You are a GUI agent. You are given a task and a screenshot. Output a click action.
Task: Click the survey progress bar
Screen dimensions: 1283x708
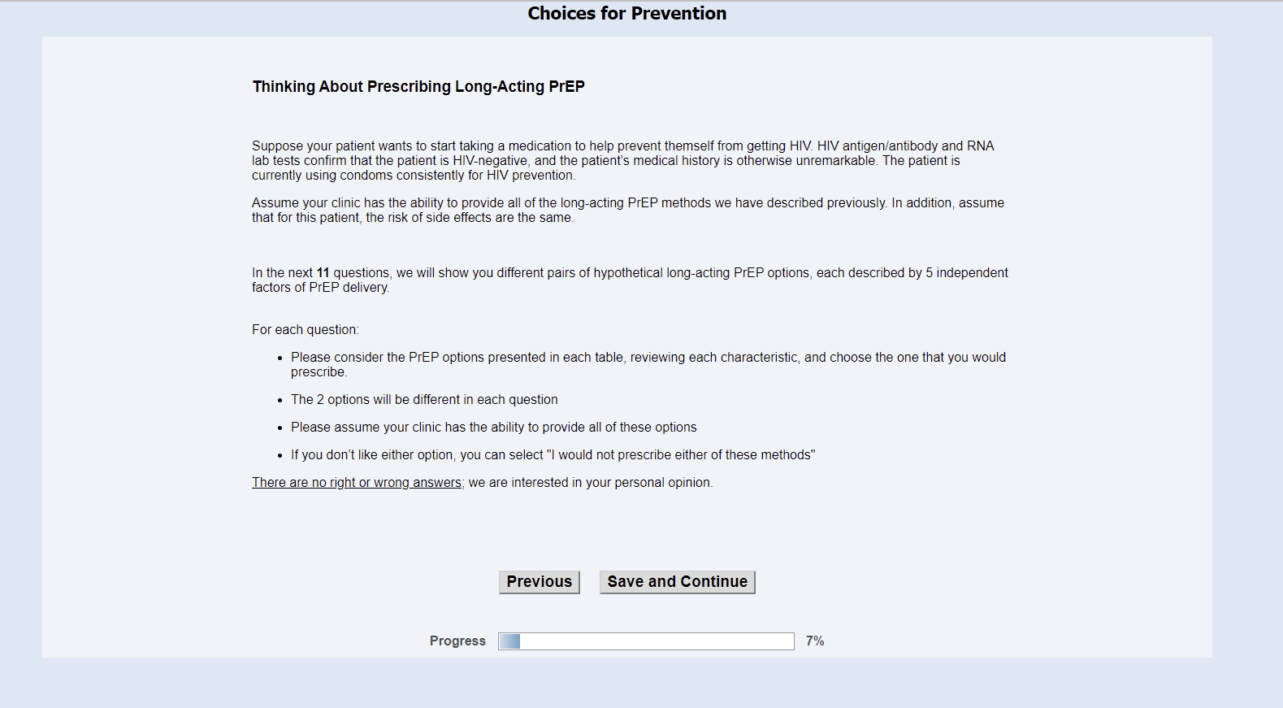pos(646,641)
